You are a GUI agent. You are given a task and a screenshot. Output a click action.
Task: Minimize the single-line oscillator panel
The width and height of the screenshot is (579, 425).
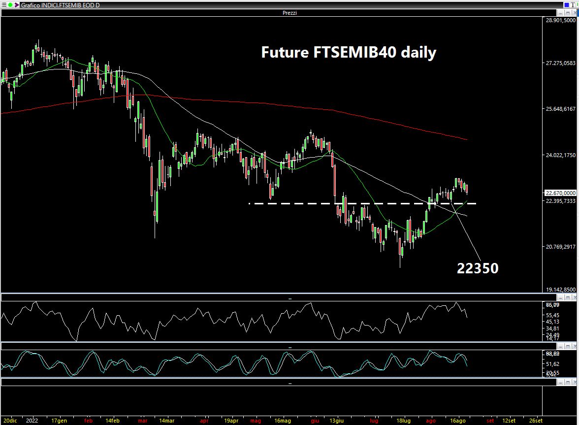pos(561,297)
